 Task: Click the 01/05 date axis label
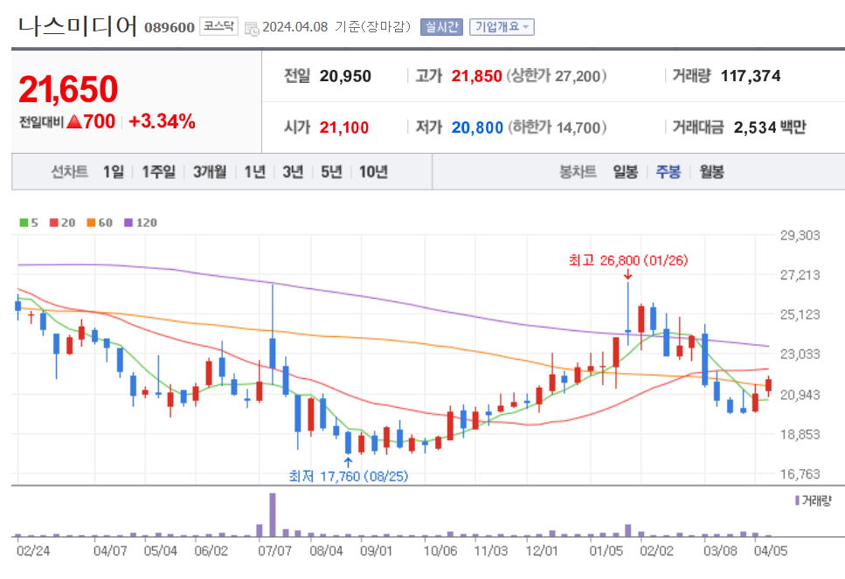click(606, 551)
